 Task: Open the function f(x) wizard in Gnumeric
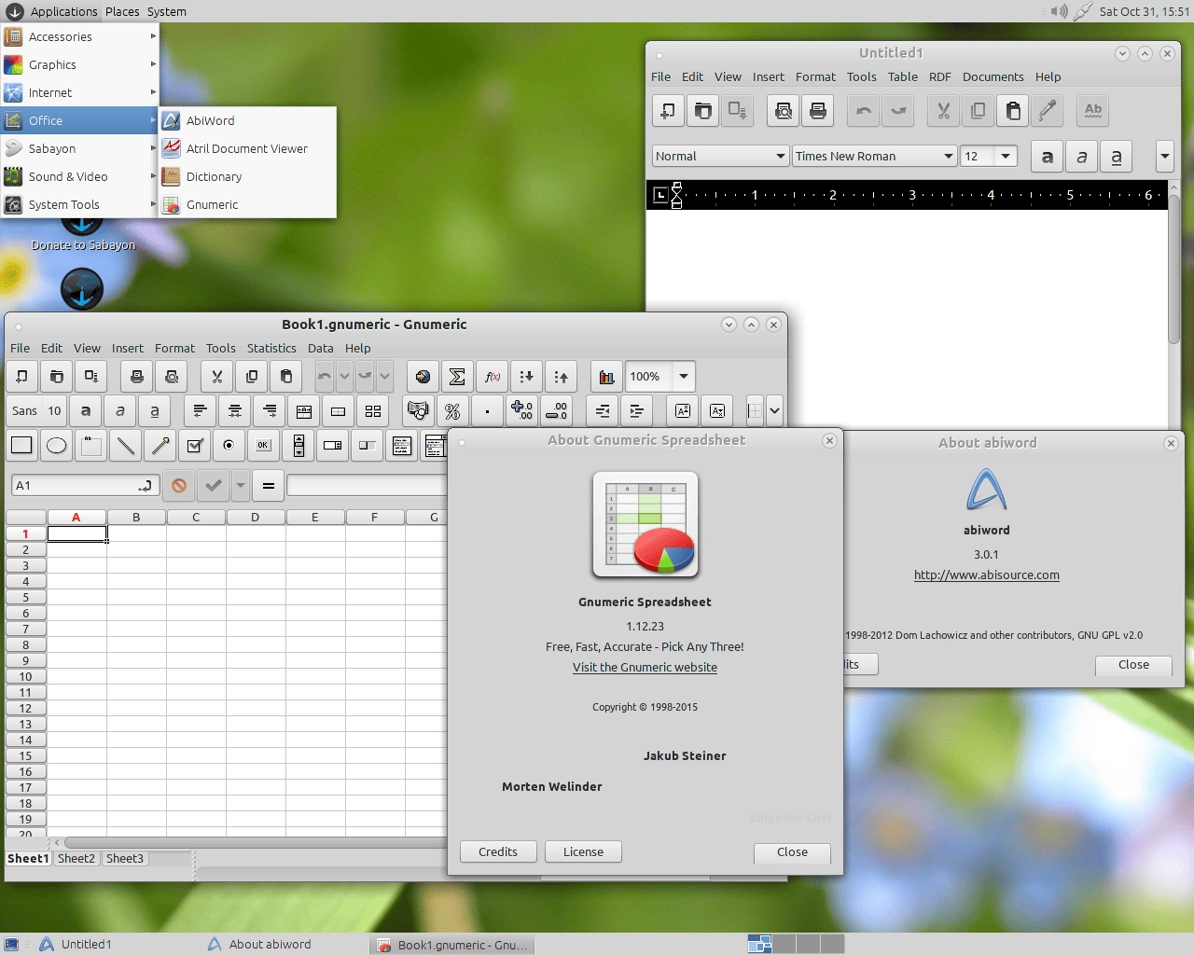click(x=493, y=377)
